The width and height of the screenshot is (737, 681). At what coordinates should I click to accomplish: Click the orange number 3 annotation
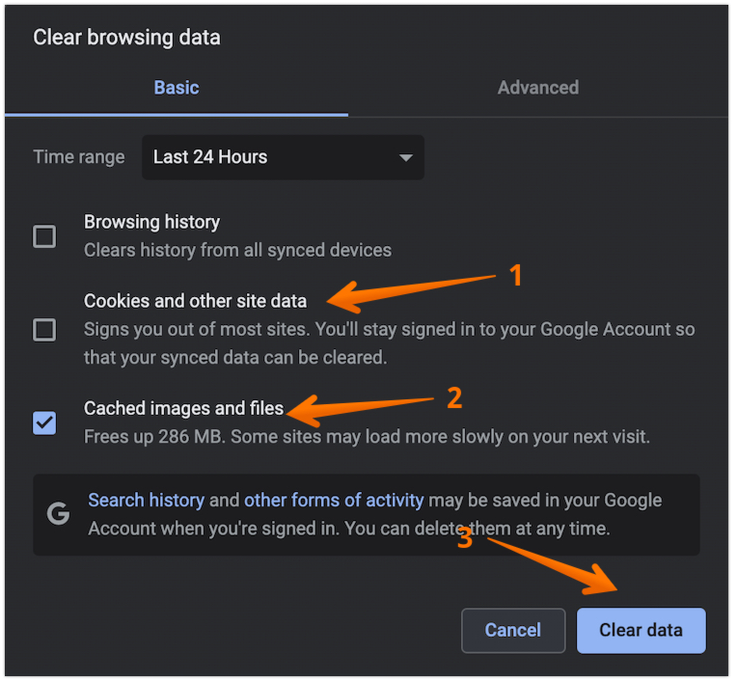[x=464, y=538]
